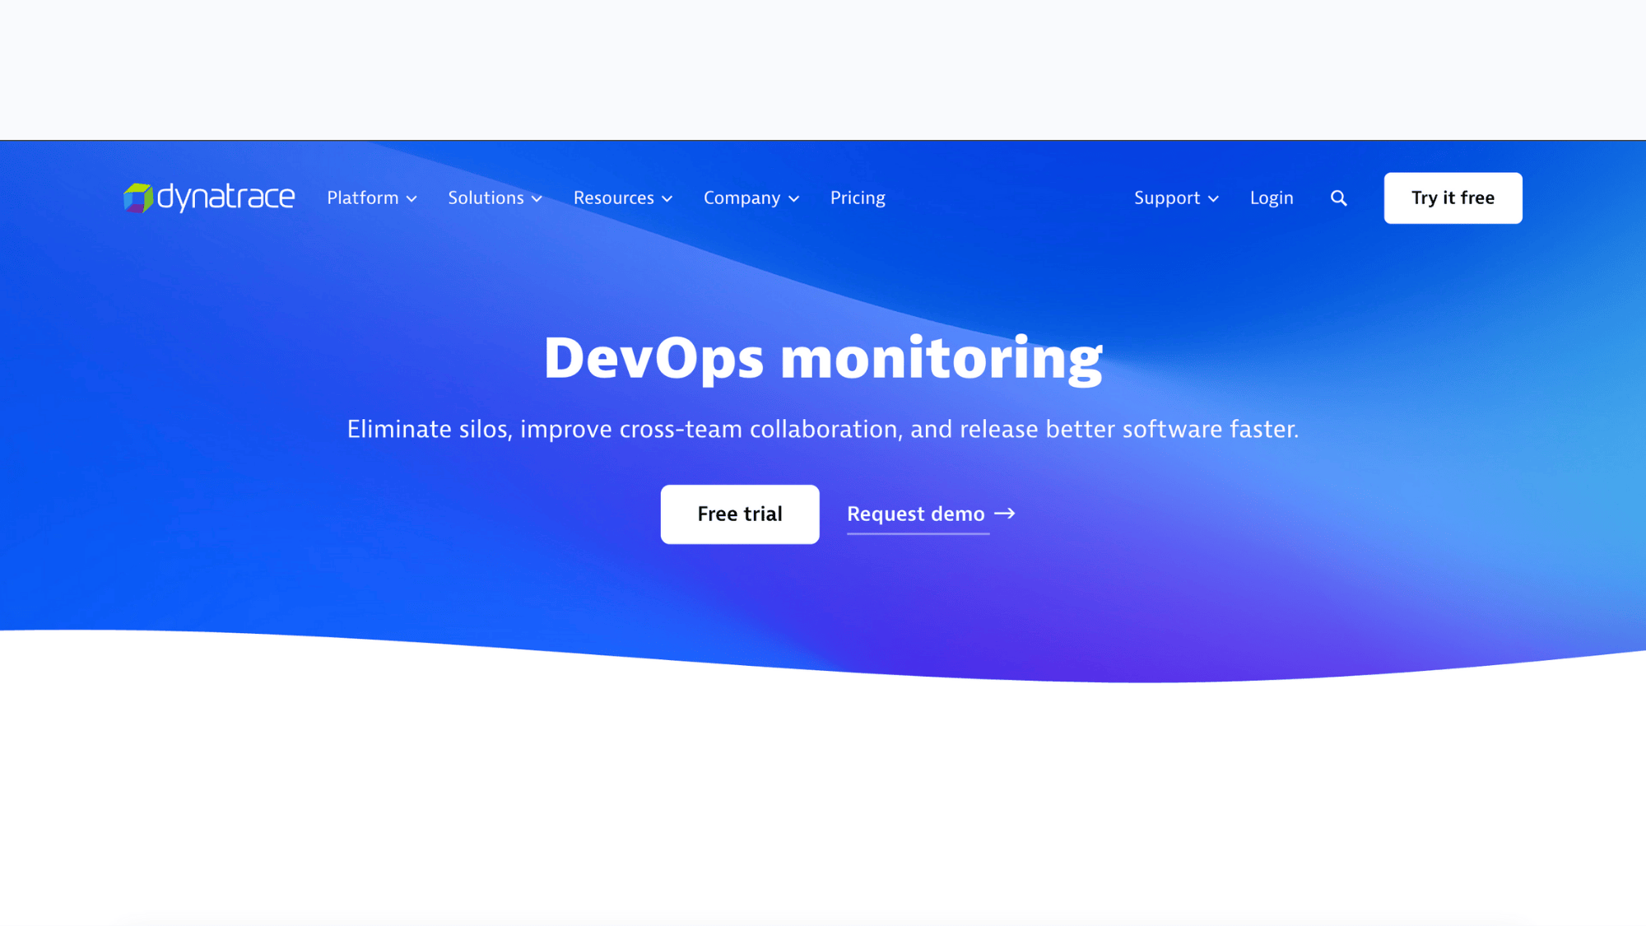
Task: Open the Solutions navigation menu
Action: pyautogui.click(x=485, y=198)
